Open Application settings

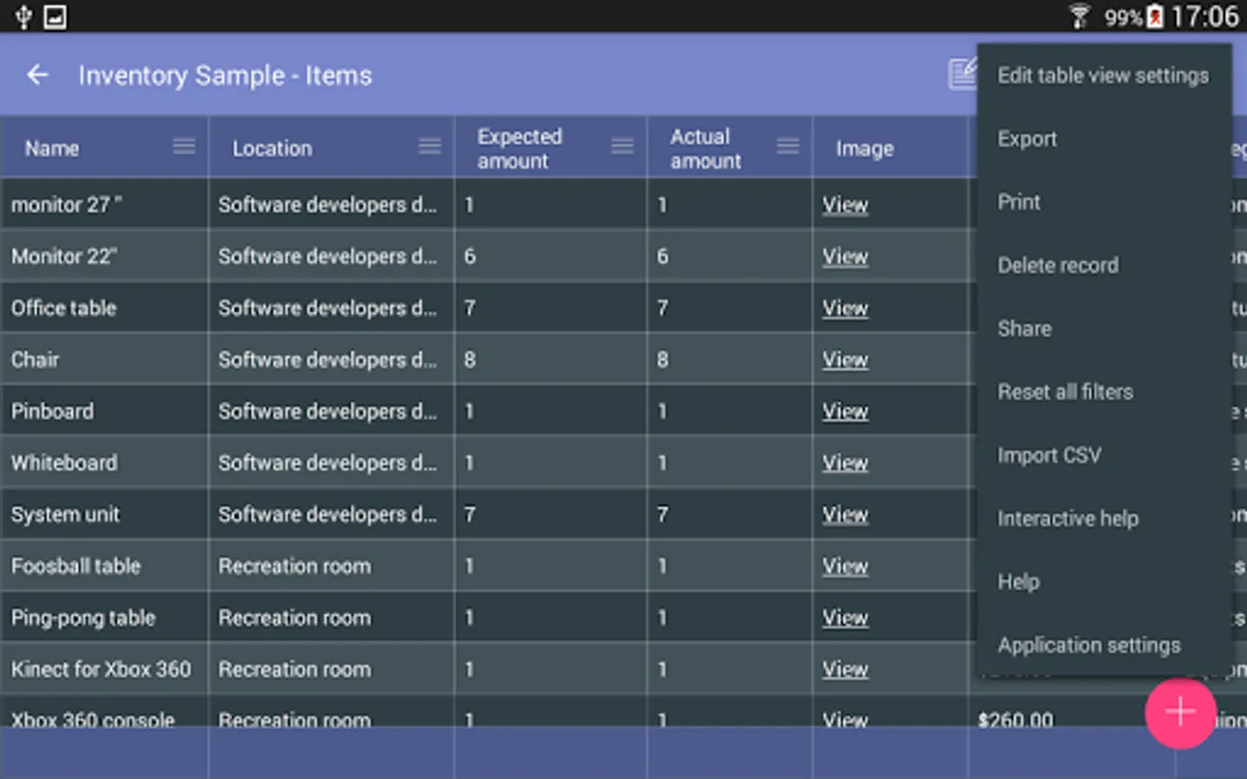tap(1103, 645)
